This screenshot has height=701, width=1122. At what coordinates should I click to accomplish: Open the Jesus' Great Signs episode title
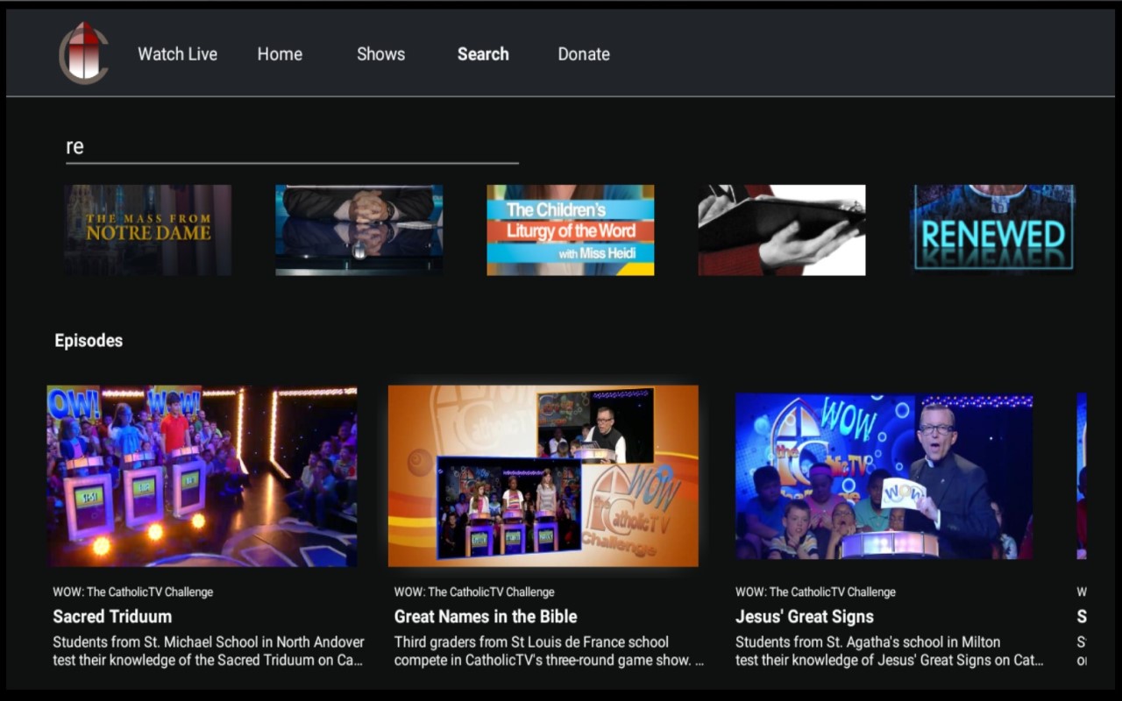(804, 616)
